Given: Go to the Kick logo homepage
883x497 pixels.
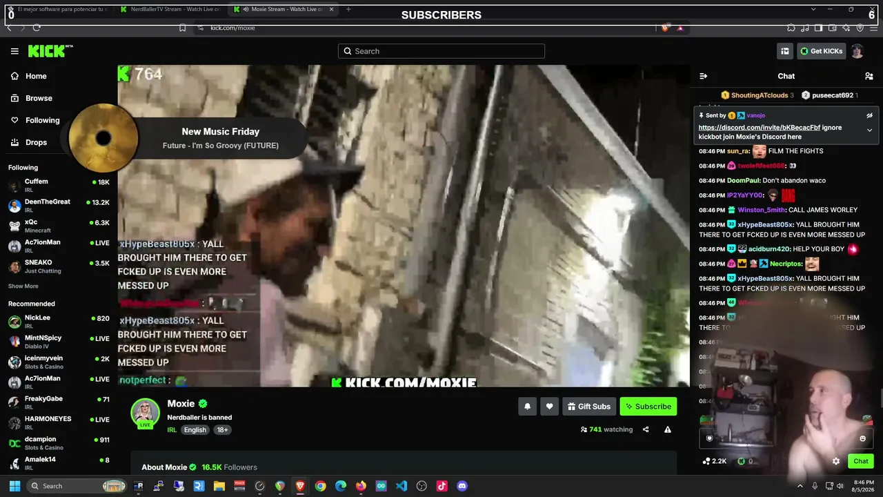Looking at the screenshot, I should point(50,51).
